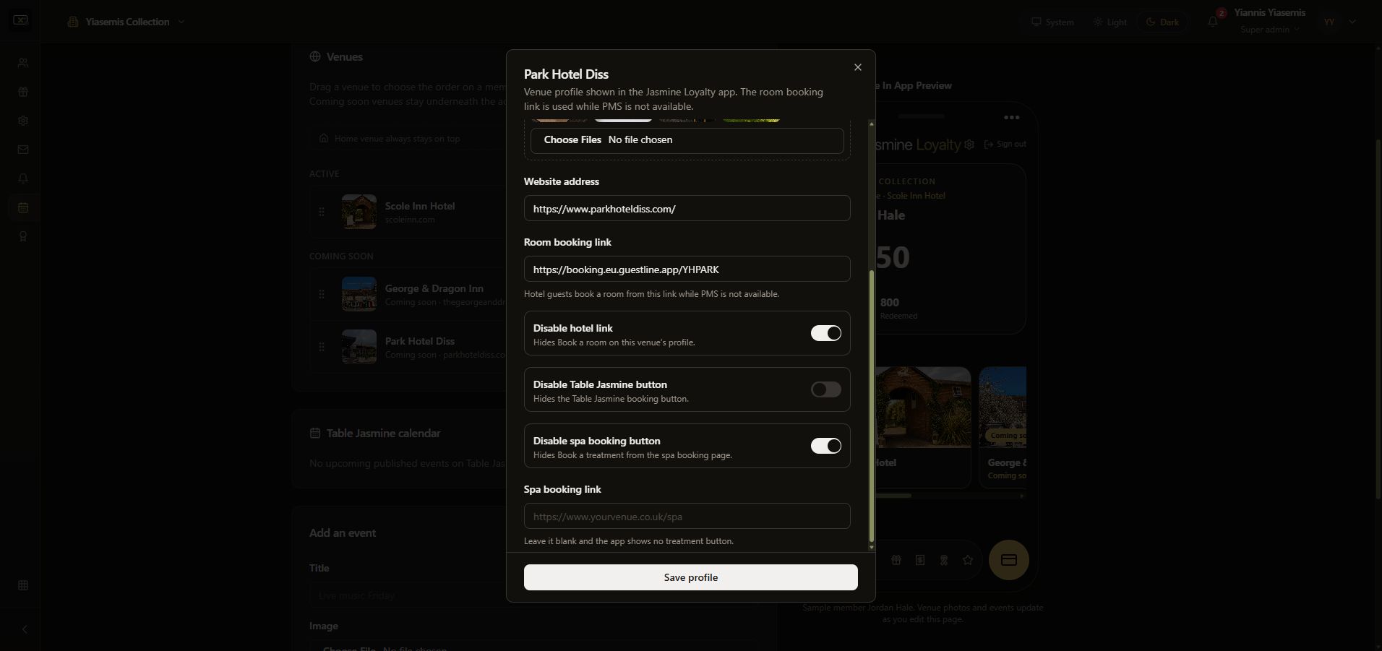This screenshot has width=1382, height=651.
Task: Focus the Spa booking link field
Action: (687, 516)
